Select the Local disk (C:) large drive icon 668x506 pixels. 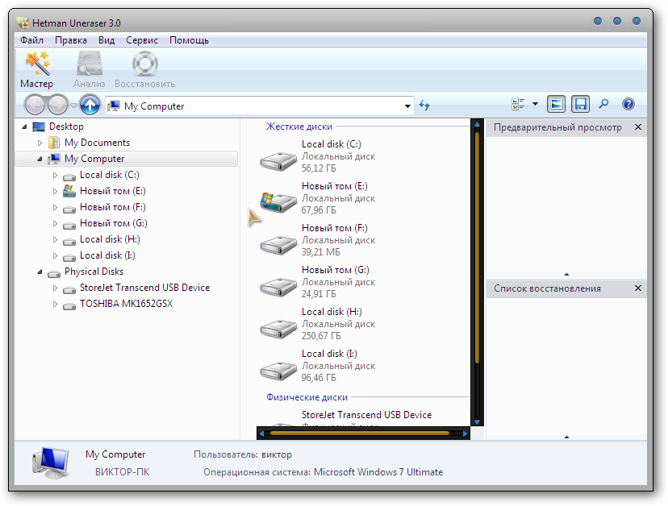[x=278, y=161]
